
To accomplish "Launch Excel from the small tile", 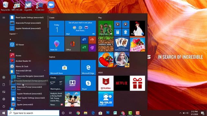I will click(x=84, y=48).
